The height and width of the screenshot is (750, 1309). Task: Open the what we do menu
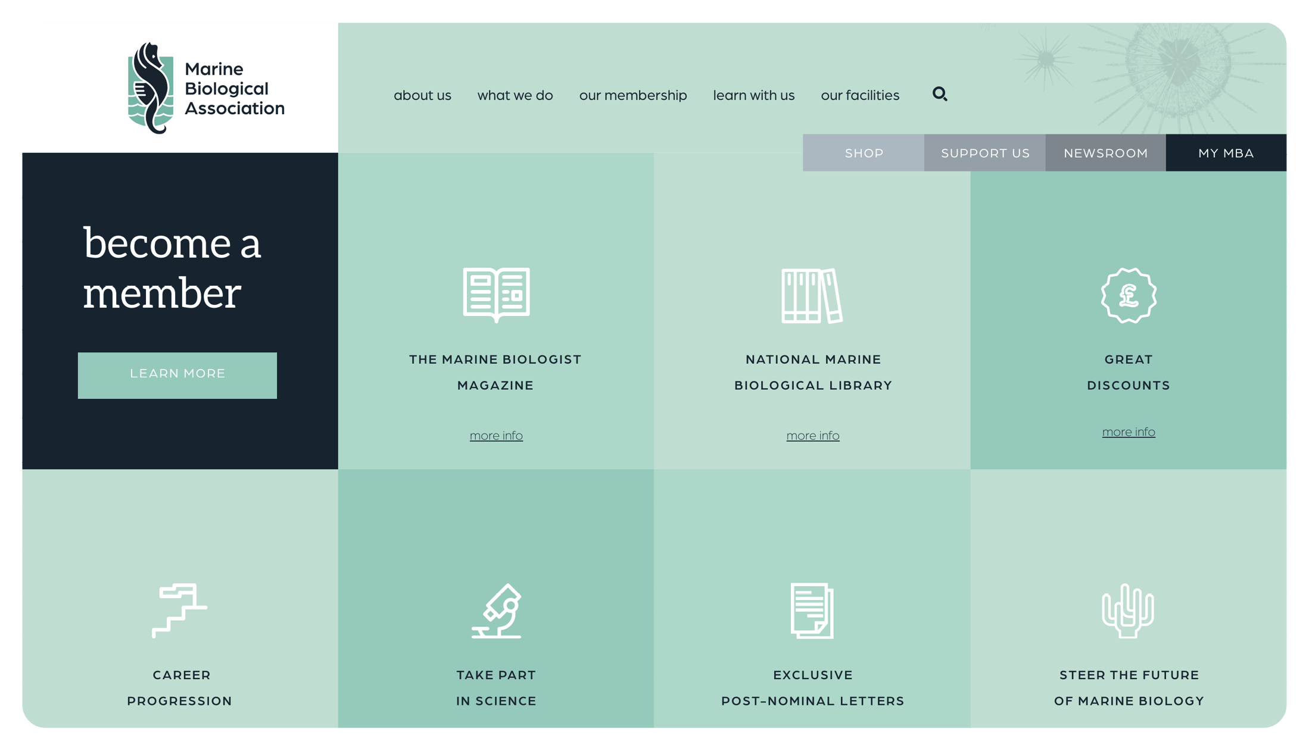(x=515, y=95)
